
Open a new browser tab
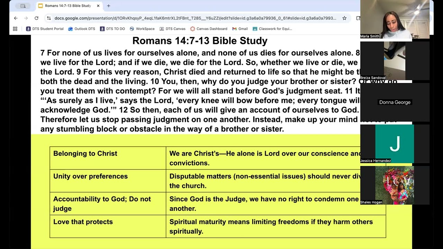108,6
